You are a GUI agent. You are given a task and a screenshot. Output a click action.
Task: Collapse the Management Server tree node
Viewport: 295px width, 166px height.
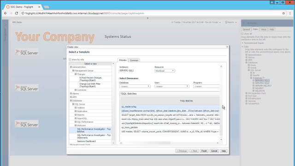tap(73, 71)
